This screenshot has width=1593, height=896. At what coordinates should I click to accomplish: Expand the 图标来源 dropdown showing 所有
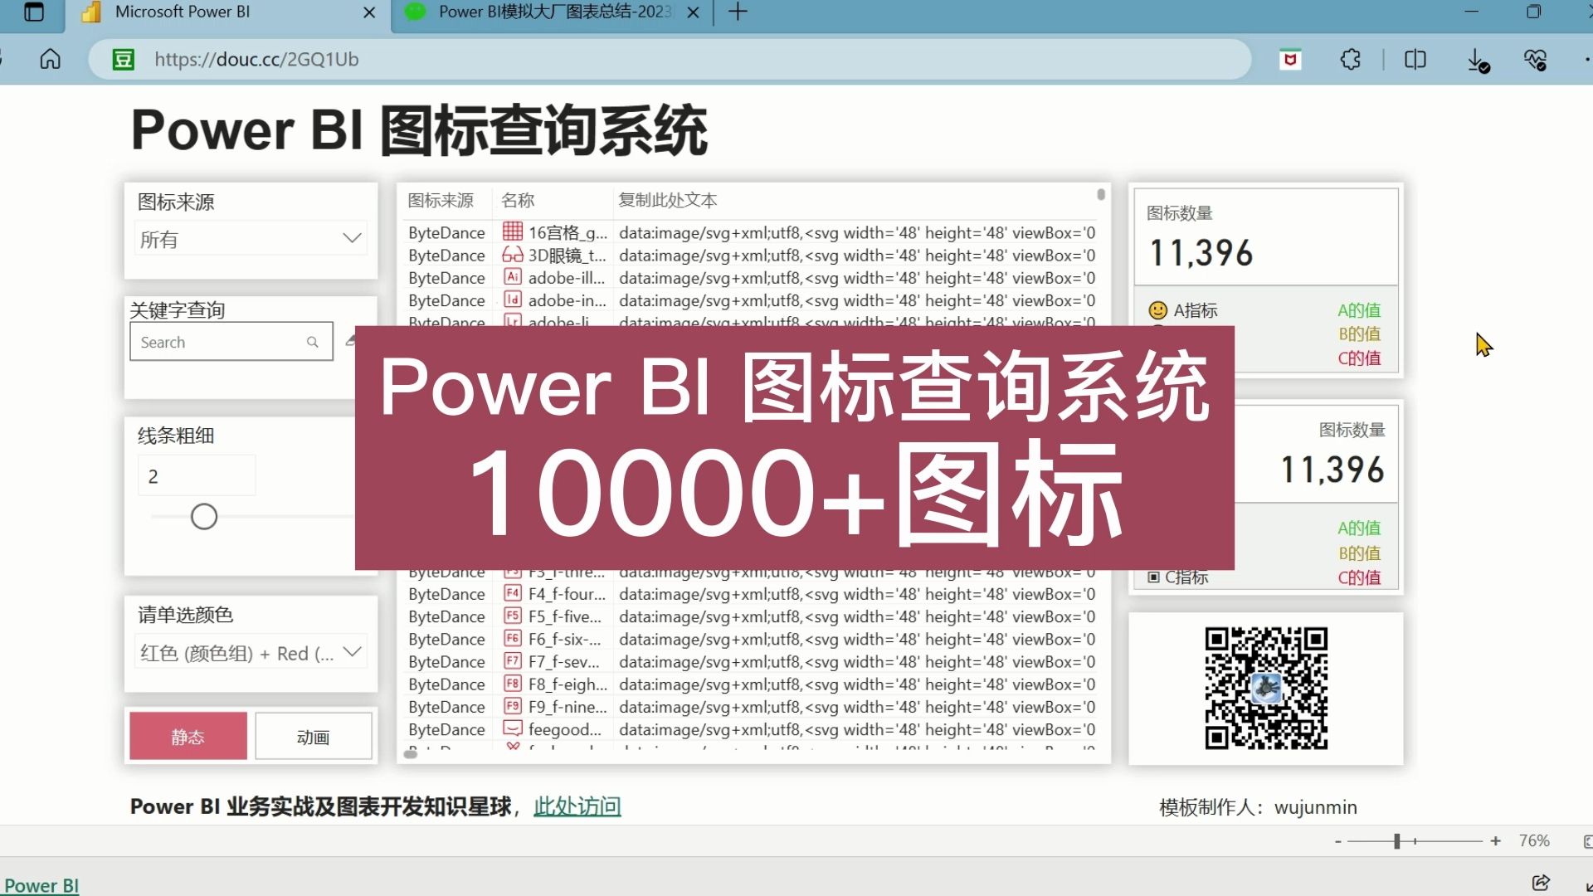click(251, 239)
